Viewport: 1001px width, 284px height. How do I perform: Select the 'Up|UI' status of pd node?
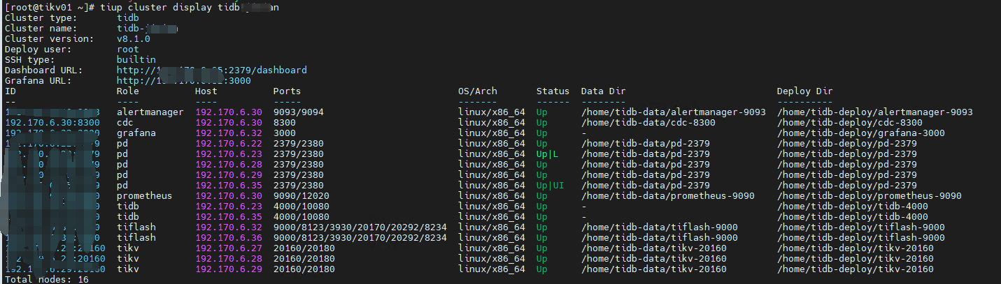coord(550,186)
